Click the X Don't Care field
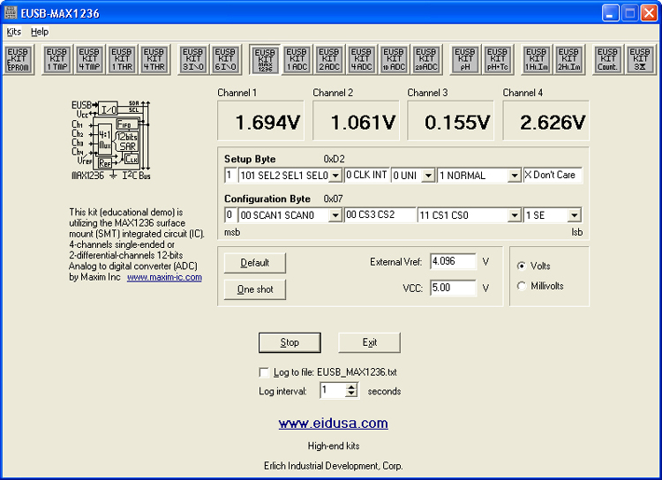This screenshot has width=662, height=480. [x=553, y=175]
